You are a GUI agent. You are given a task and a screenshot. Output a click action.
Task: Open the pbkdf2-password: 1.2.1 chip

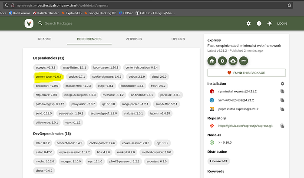coord(124,162)
